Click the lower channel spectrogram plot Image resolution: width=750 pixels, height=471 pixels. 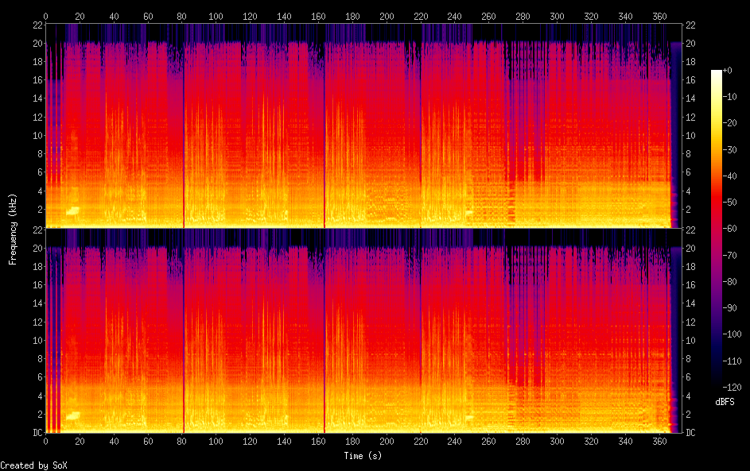tap(363, 330)
